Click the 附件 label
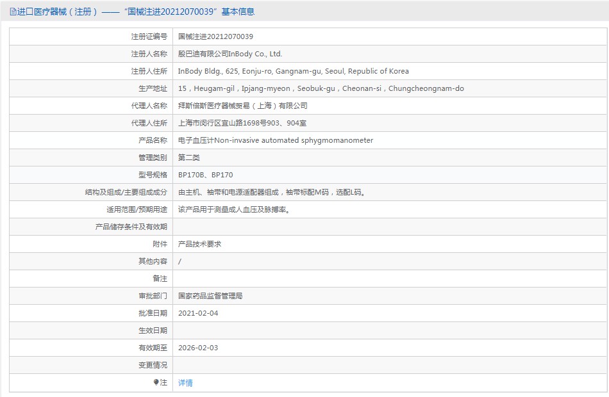 160,244
